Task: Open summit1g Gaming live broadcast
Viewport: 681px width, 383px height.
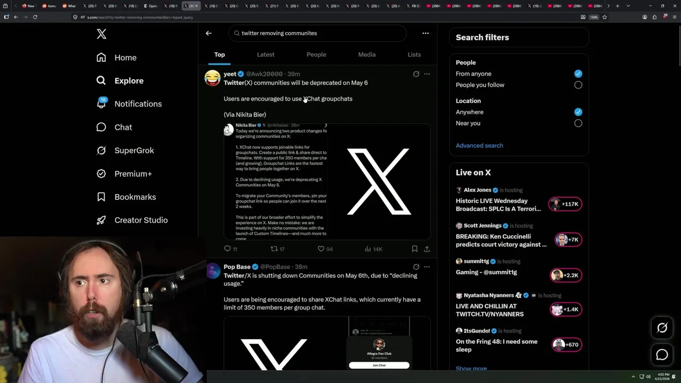Action: [x=486, y=272]
